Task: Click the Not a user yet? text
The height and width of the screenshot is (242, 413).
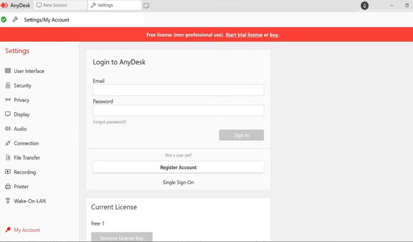Action: [x=178, y=155]
